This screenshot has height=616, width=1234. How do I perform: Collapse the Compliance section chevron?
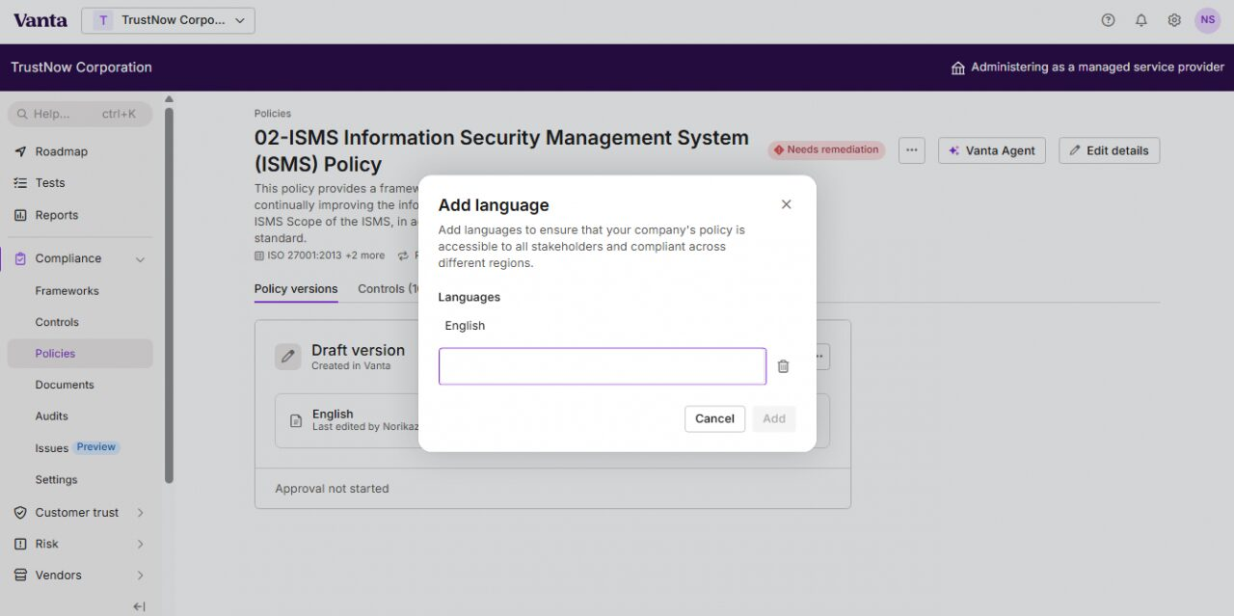click(140, 259)
